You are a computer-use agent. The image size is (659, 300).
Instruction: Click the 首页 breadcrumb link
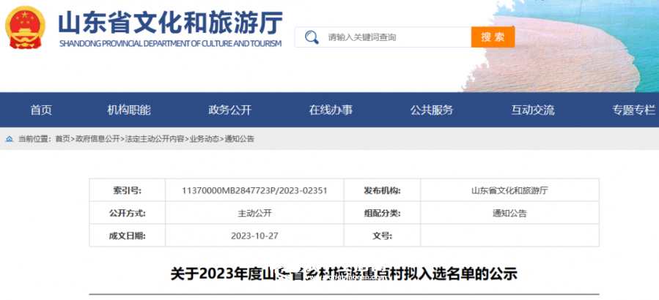pos(62,138)
